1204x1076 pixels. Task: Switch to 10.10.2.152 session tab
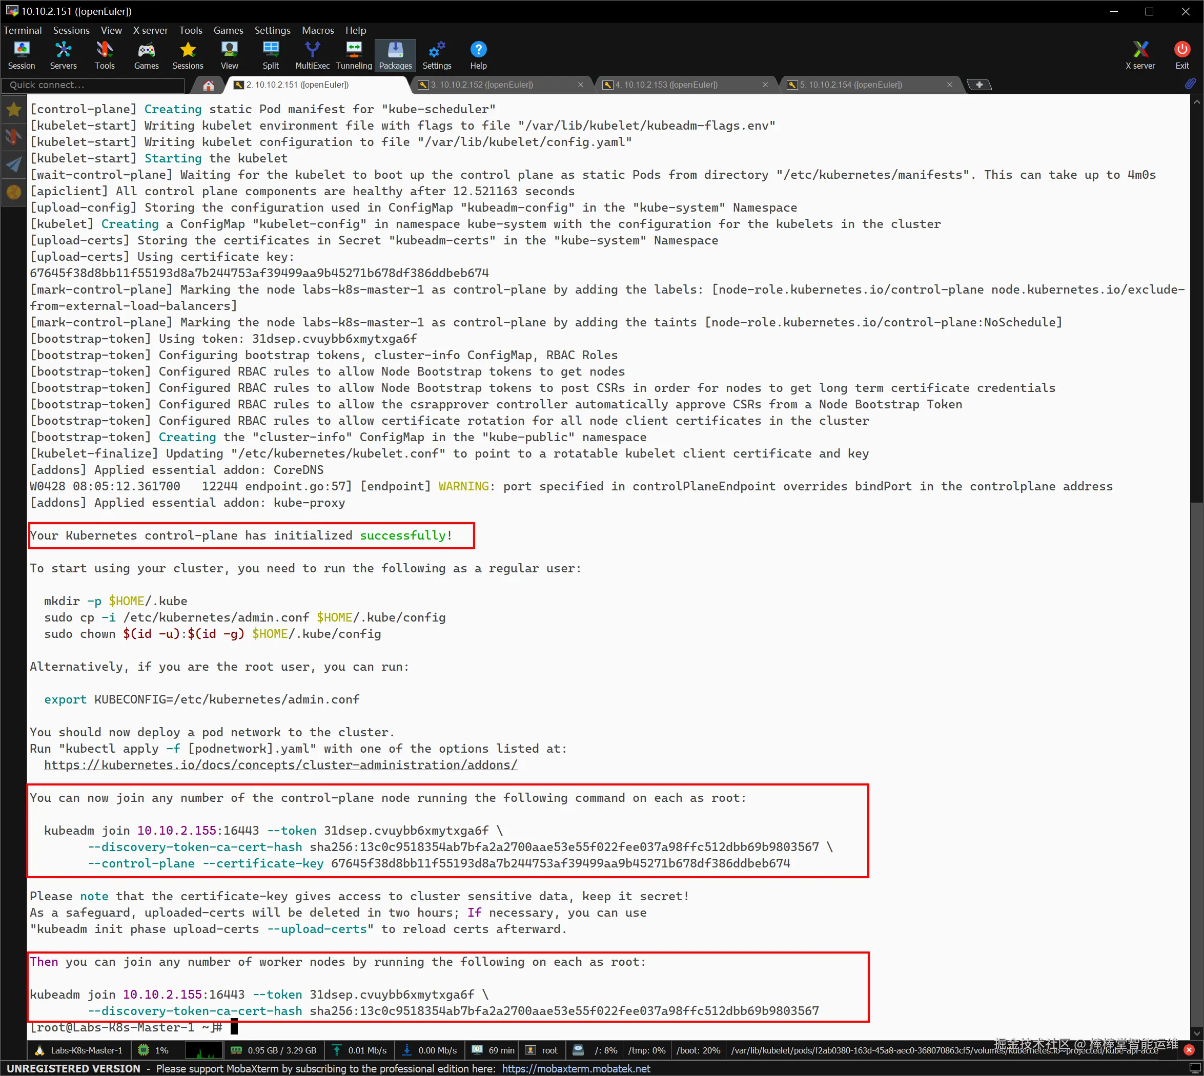(482, 85)
